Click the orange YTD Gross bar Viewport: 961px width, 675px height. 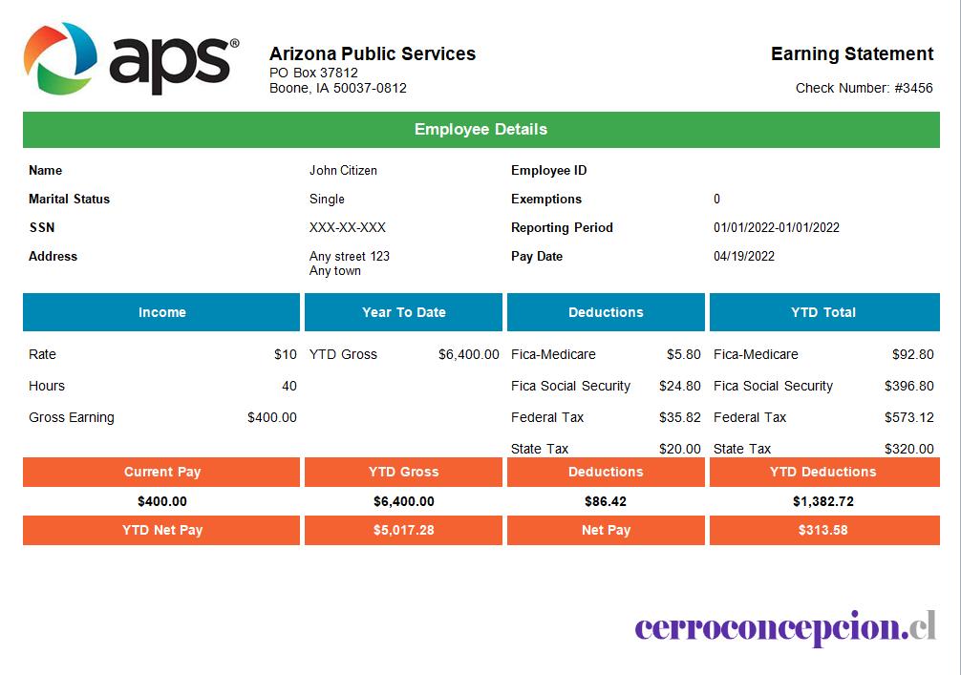pyautogui.click(x=403, y=472)
